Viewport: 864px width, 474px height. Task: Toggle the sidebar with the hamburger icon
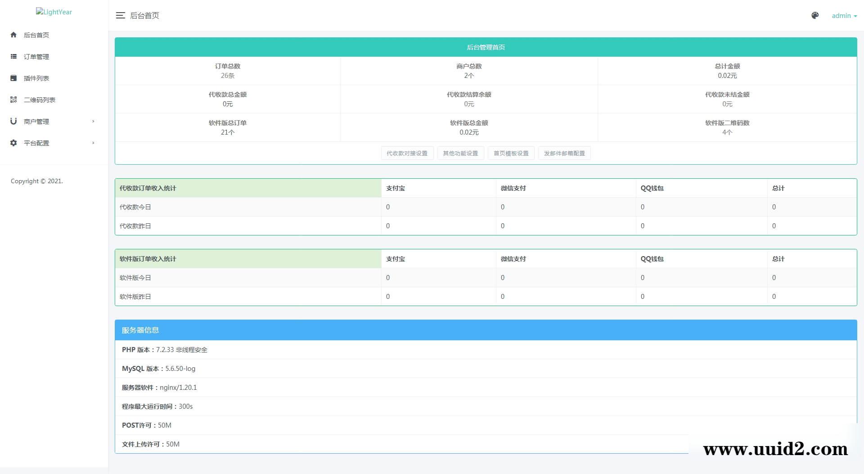pyautogui.click(x=120, y=15)
